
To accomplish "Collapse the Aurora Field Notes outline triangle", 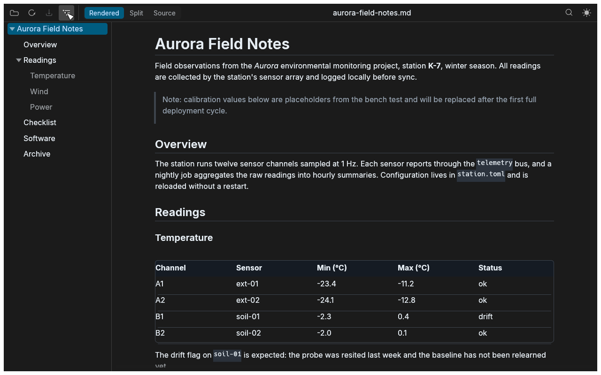I will 12,29.
